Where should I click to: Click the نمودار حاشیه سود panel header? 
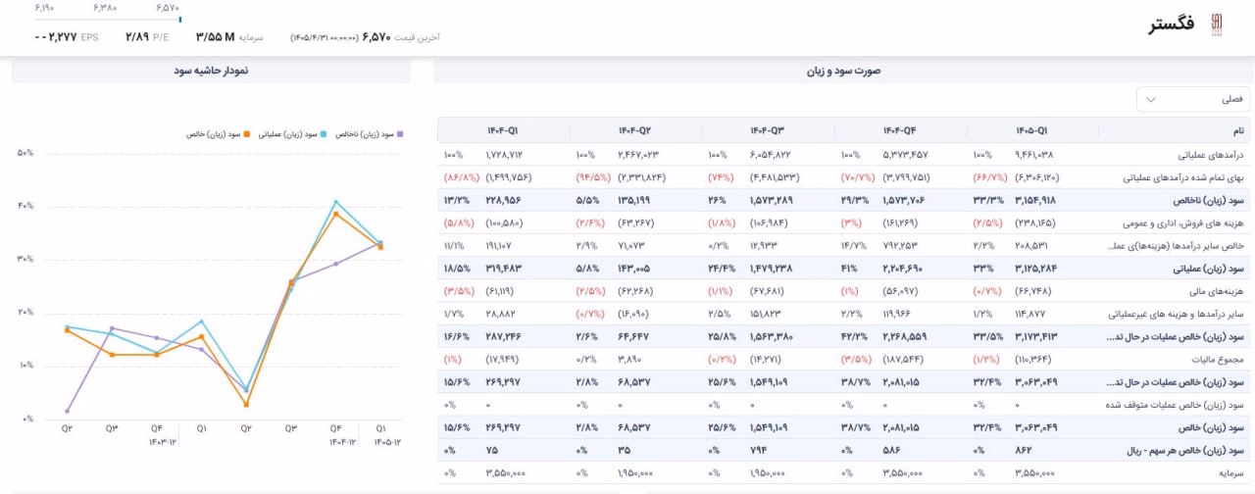pos(211,72)
